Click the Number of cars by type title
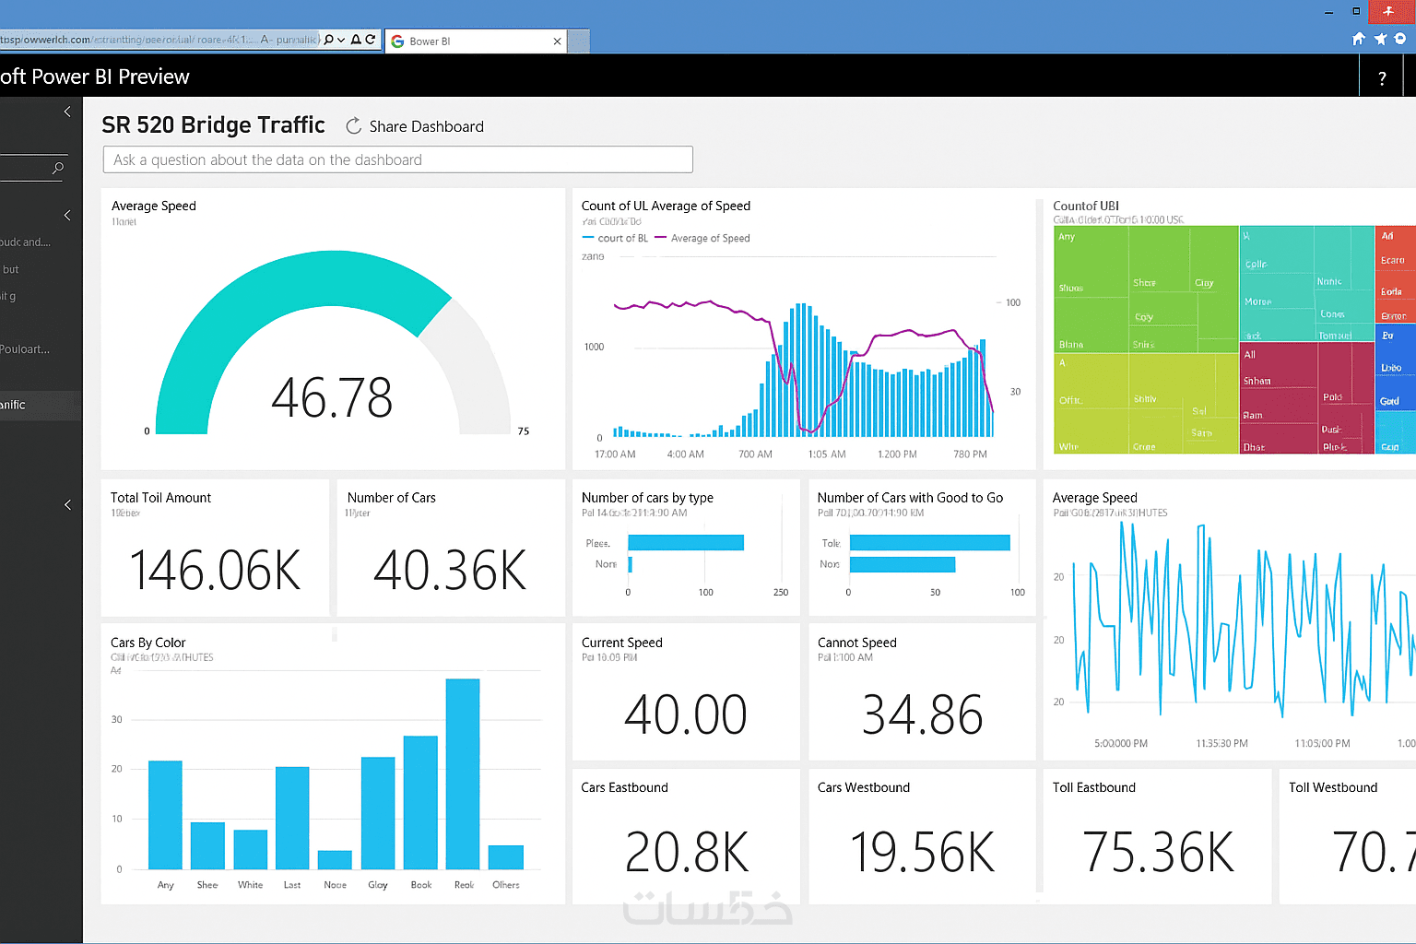Image resolution: width=1416 pixels, height=944 pixels. [647, 498]
